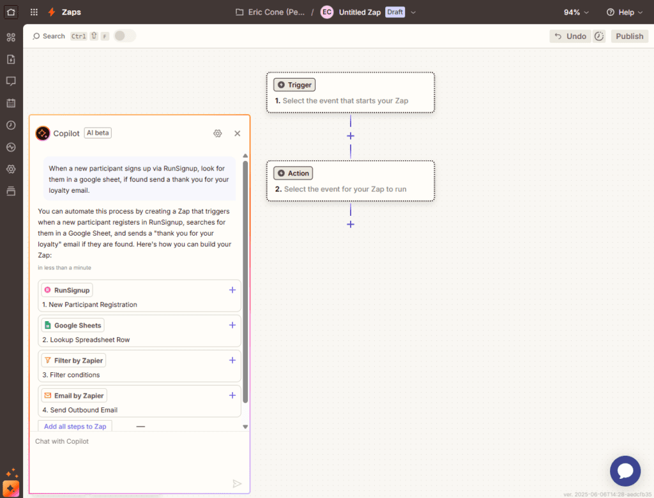Click Add all steps to Zap
Image resolution: width=654 pixels, height=498 pixels.
[x=75, y=426]
